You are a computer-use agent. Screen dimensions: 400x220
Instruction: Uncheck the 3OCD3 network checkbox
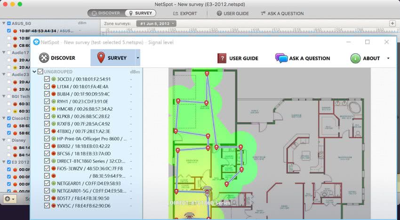pos(47,79)
